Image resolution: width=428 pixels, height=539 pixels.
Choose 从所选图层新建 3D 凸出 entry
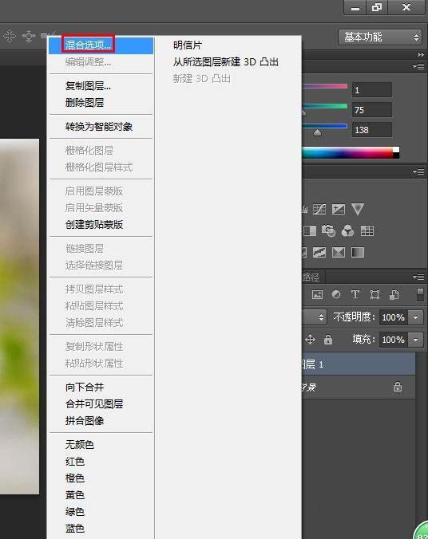point(225,62)
